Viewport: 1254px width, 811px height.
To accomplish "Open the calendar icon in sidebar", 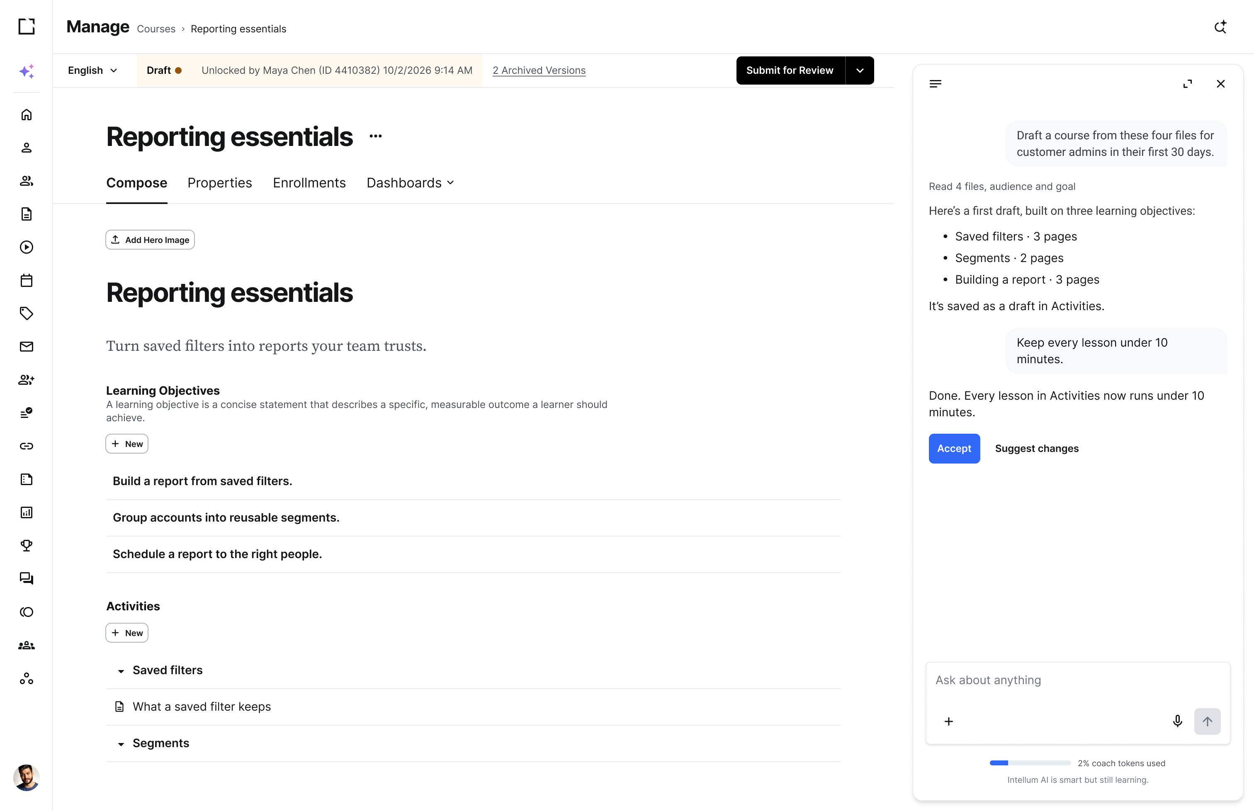I will 27,281.
